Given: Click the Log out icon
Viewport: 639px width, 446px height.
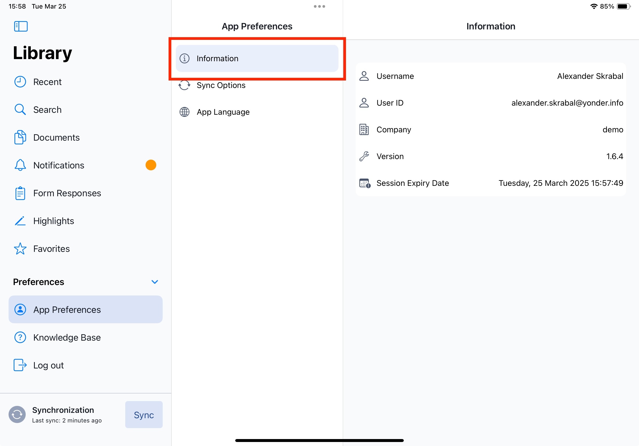Looking at the screenshot, I should pos(20,365).
